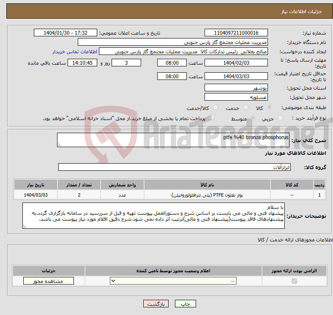Click the جزئیات اطلاعات نیاز page title
Image resolution: width=333 pixels, height=315 pixels.
click(x=302, y=11)
